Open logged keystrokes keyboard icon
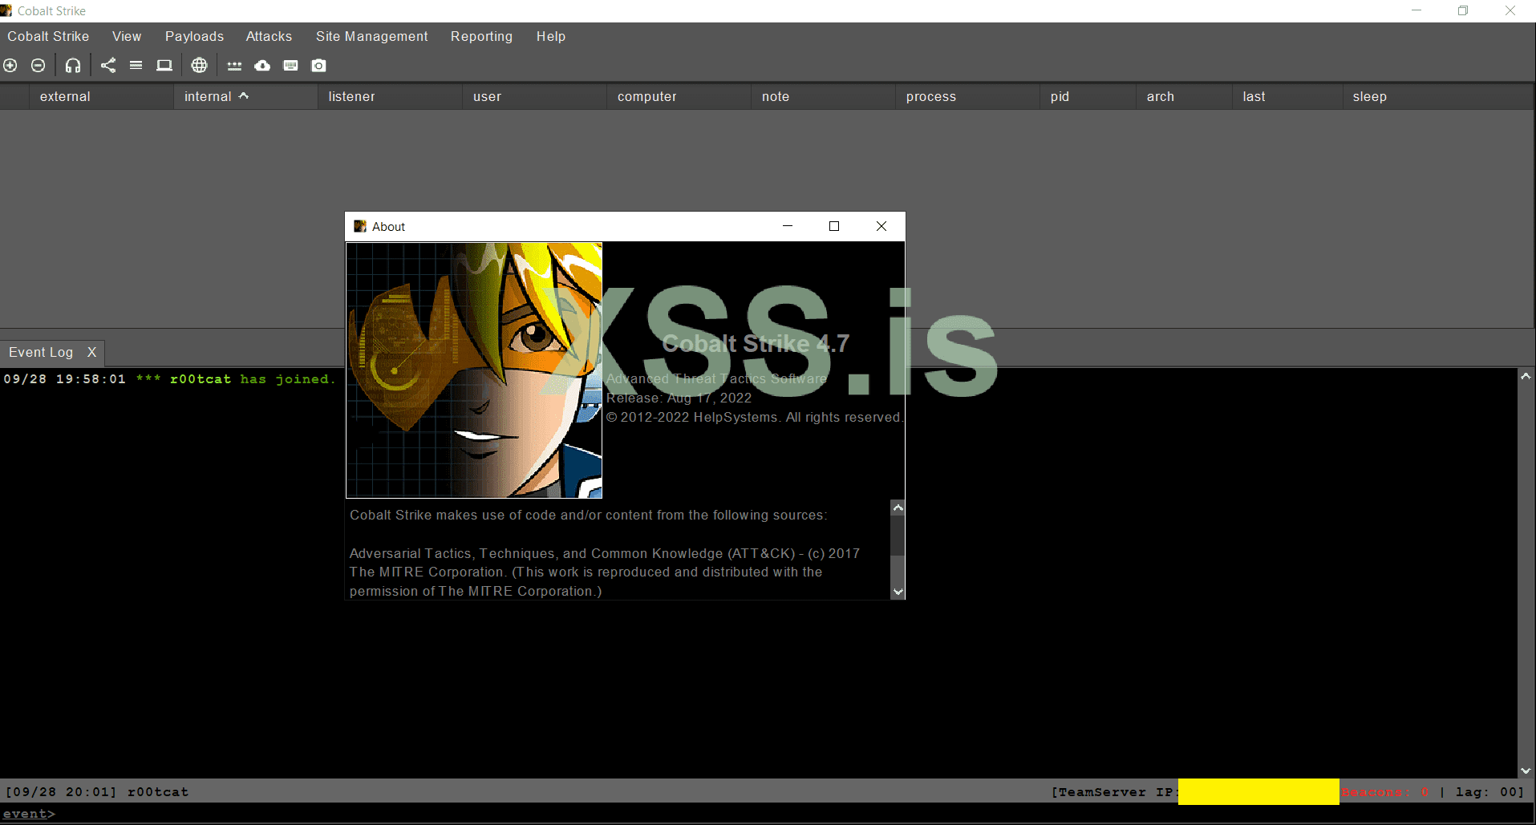 point(290,65)
